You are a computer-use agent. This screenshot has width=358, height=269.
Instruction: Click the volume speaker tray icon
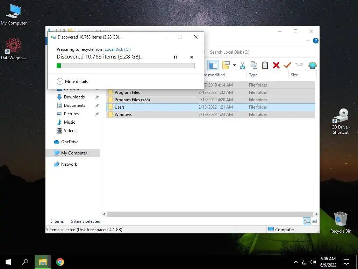coord(313,262)
